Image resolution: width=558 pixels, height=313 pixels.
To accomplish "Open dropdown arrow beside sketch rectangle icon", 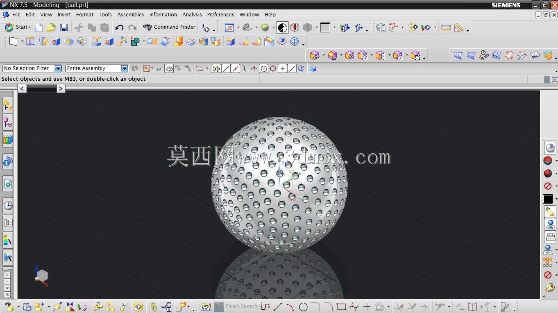I will 22,42.
